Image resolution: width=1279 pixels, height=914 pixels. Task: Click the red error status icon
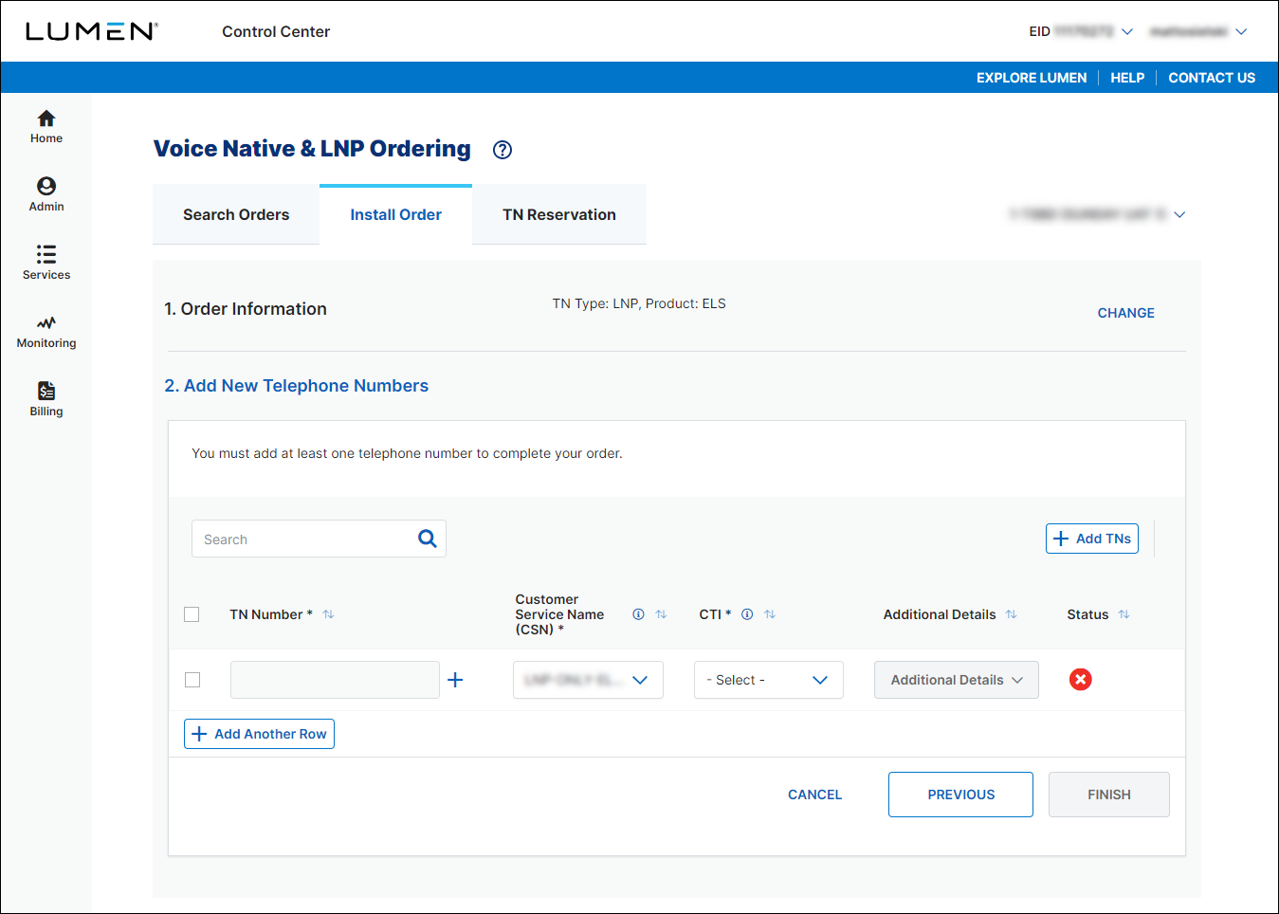coord(1080,679)
